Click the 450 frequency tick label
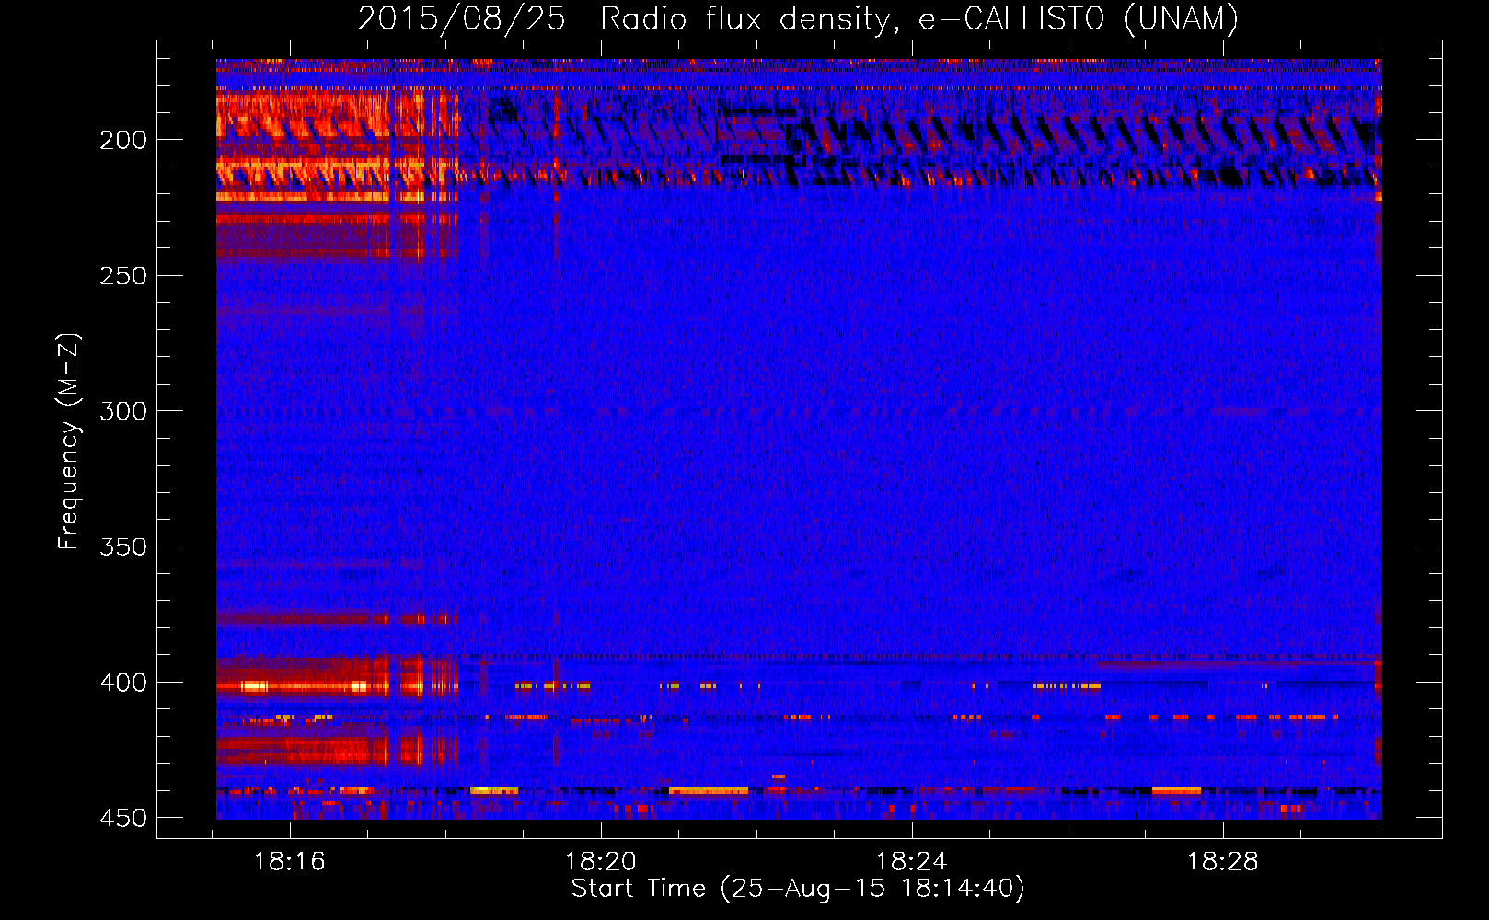Image resolution: width=1489 pixels, height=920 pixels. (123, 818)
